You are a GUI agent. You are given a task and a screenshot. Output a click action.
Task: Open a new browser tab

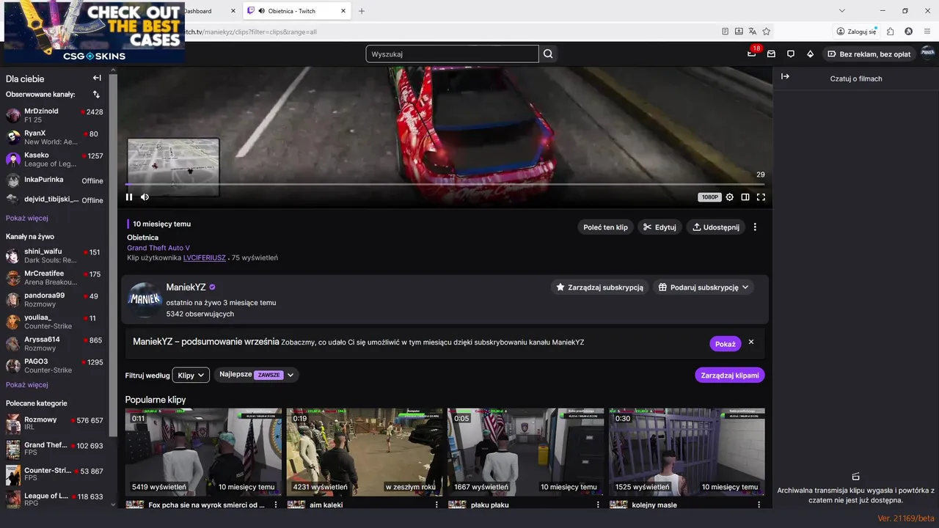pos(362,11)
